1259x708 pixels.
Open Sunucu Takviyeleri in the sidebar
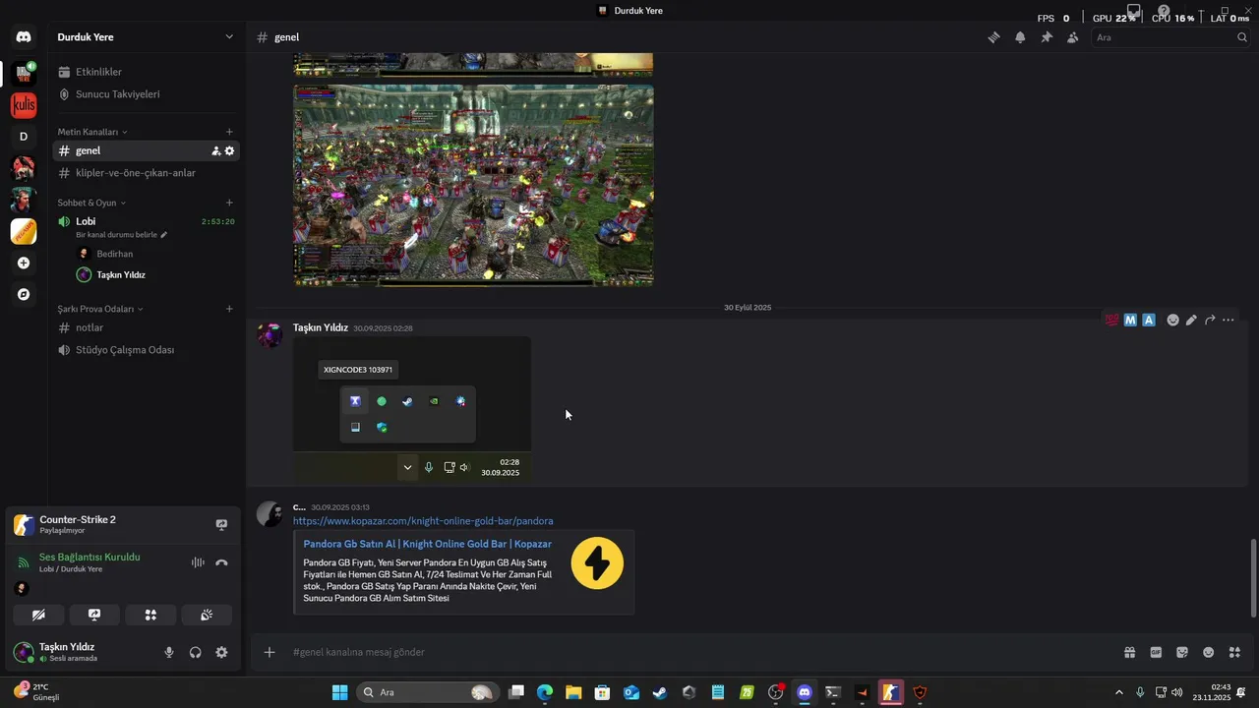pyautogui.click(x=146, y=94)
